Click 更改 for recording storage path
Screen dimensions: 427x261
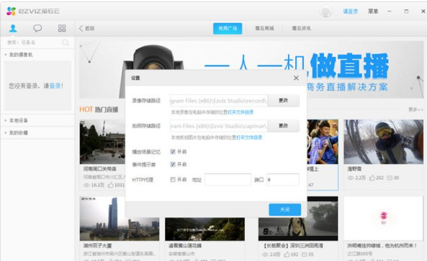(283, 100)
